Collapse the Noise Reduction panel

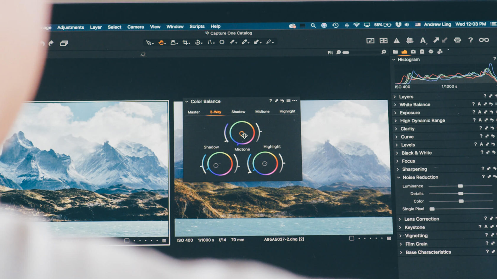pos(399,177)
